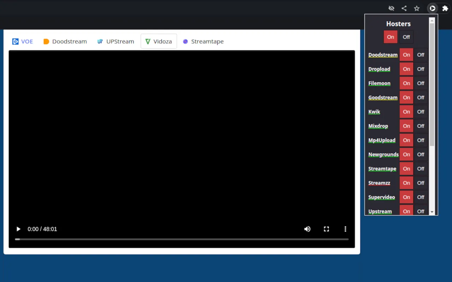The image size is (452, 282).
Task: Click the circular play extension icon
Action: click(x=432, y=8)
